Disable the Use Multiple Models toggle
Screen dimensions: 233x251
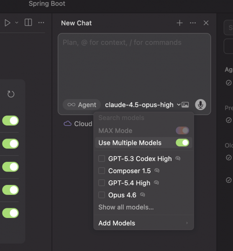pos(182,143)
